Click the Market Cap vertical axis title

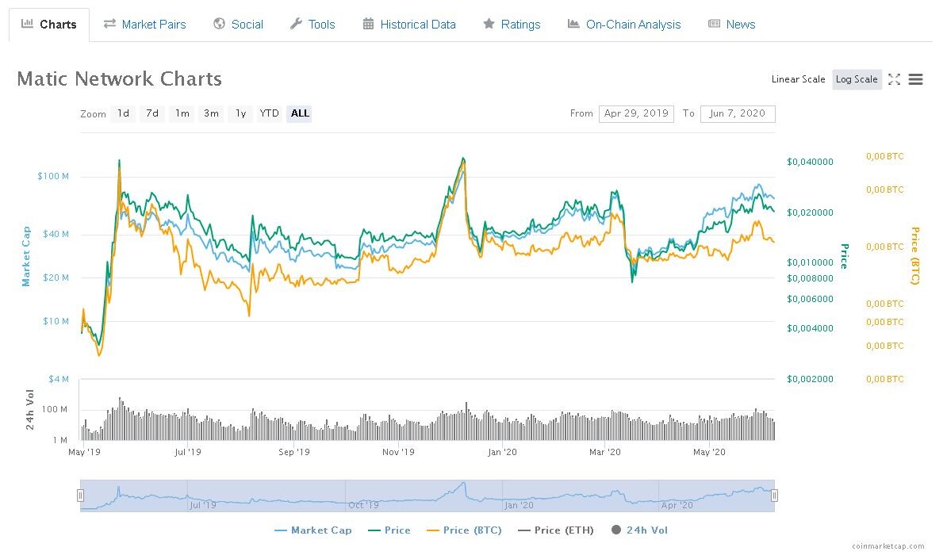tap(26, 256)
